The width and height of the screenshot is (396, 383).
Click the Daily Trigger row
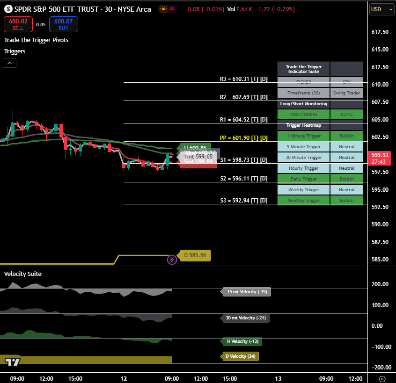tap(320, 179)
